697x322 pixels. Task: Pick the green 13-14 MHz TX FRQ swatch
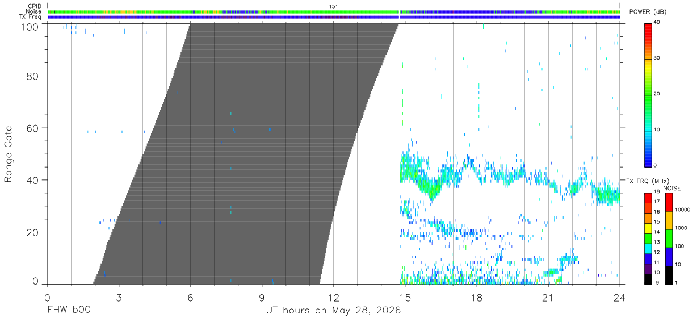(648, 239)
